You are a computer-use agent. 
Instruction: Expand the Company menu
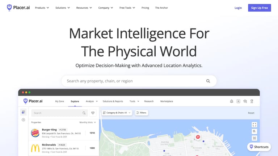106,8
